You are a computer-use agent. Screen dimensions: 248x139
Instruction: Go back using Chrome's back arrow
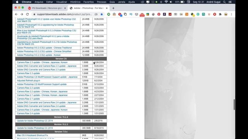pyautogui.click(x=16, y=14)
